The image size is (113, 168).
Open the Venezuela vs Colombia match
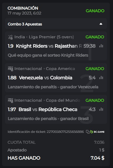click(46, 78)
